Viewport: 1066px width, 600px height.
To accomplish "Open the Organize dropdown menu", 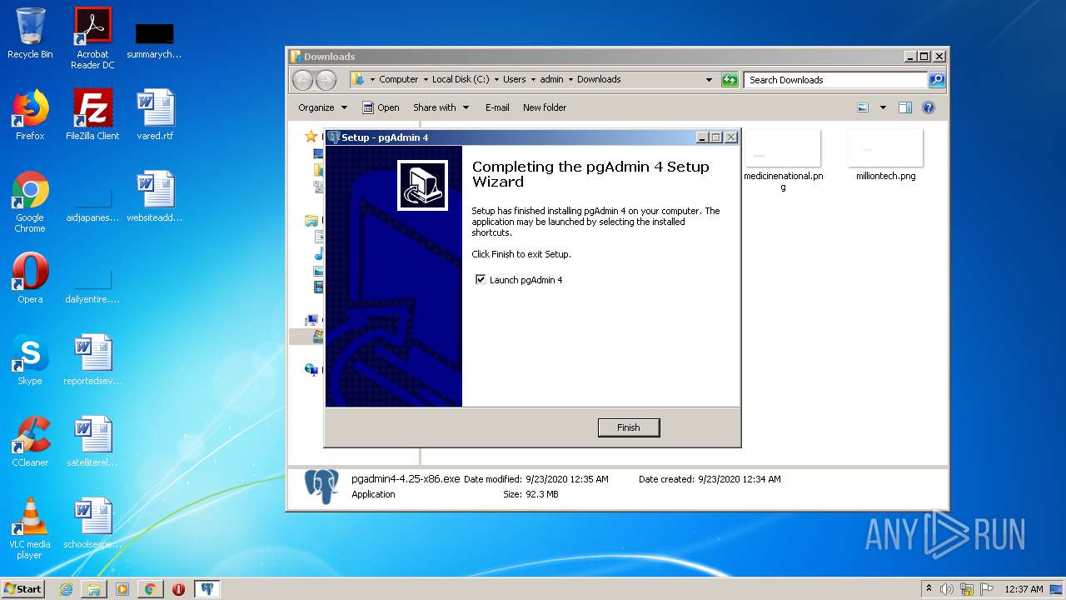I will [322, 107].
